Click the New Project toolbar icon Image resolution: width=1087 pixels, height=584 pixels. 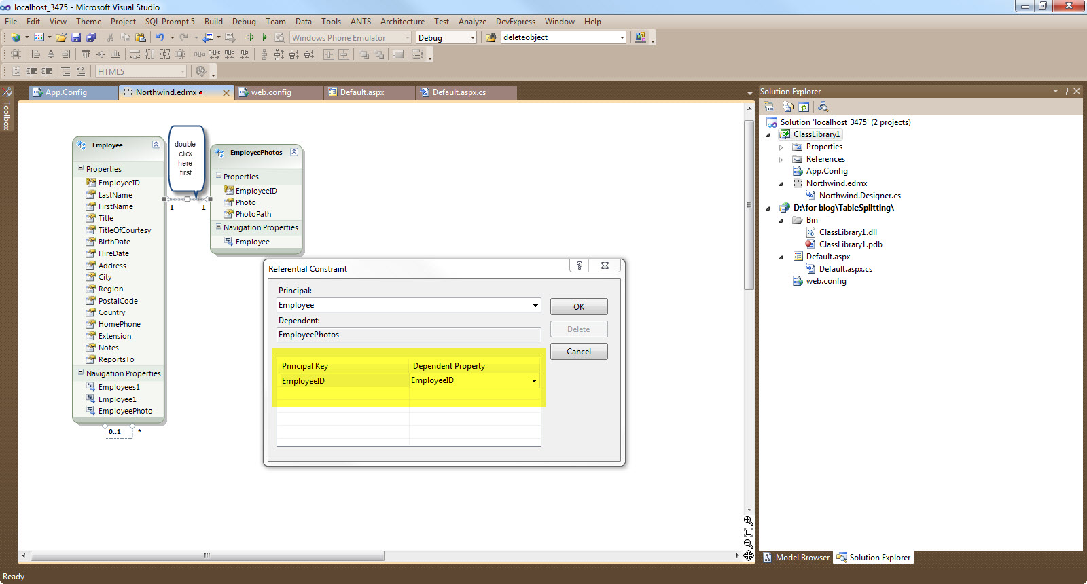coord(16,37)
